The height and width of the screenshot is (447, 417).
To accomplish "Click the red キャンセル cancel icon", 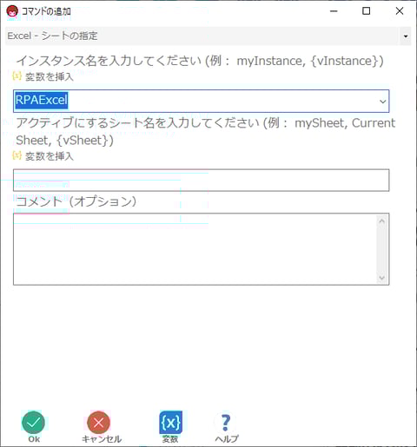I will (x=99, y=423).
